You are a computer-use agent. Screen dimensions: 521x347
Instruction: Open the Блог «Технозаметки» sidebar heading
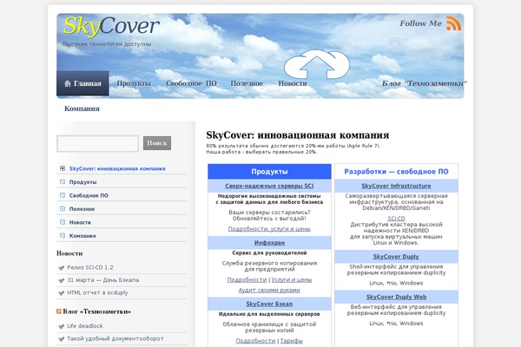click(97, 311)
